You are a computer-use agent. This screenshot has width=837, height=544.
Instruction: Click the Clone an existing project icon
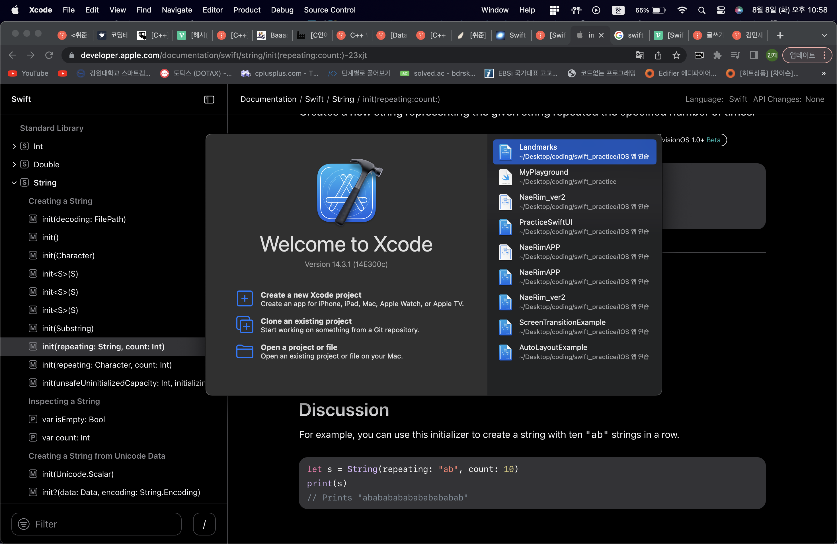click(245, 325)
